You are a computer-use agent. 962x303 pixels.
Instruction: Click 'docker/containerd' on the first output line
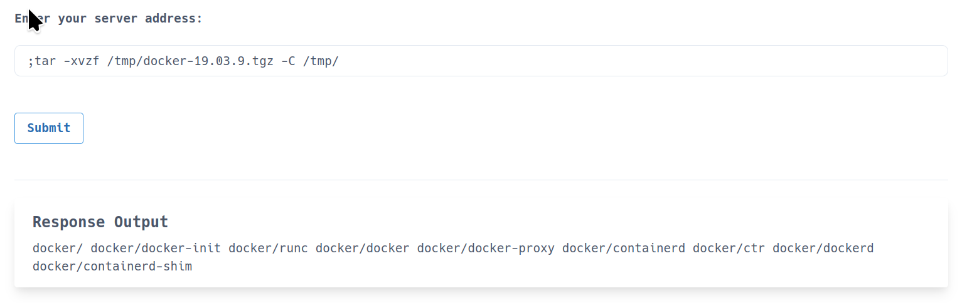624,248
